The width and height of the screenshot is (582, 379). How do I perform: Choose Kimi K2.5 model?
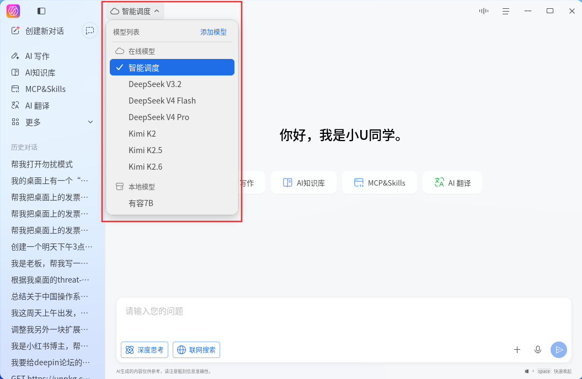(172, 150)
